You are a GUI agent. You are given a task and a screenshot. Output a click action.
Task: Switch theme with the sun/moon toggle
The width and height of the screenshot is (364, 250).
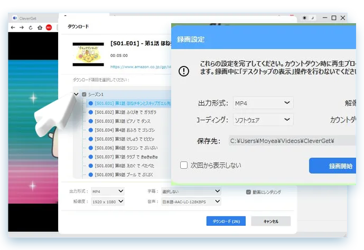tap(309, 18)
